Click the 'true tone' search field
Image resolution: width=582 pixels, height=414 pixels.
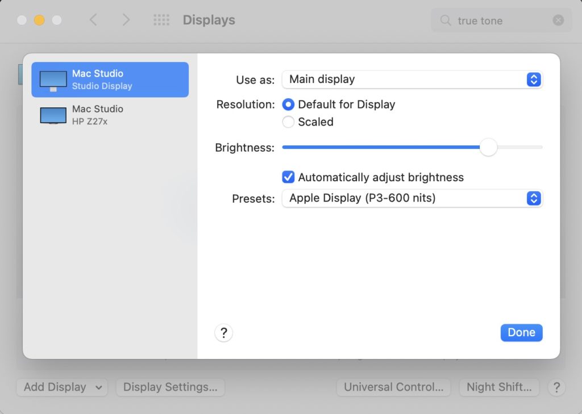point(501,20)
